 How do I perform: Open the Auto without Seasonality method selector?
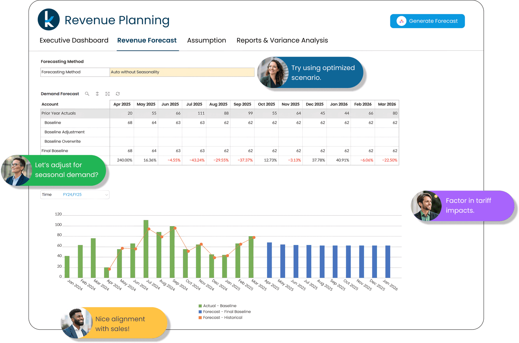pyautogui.click(x=181, y=72)
